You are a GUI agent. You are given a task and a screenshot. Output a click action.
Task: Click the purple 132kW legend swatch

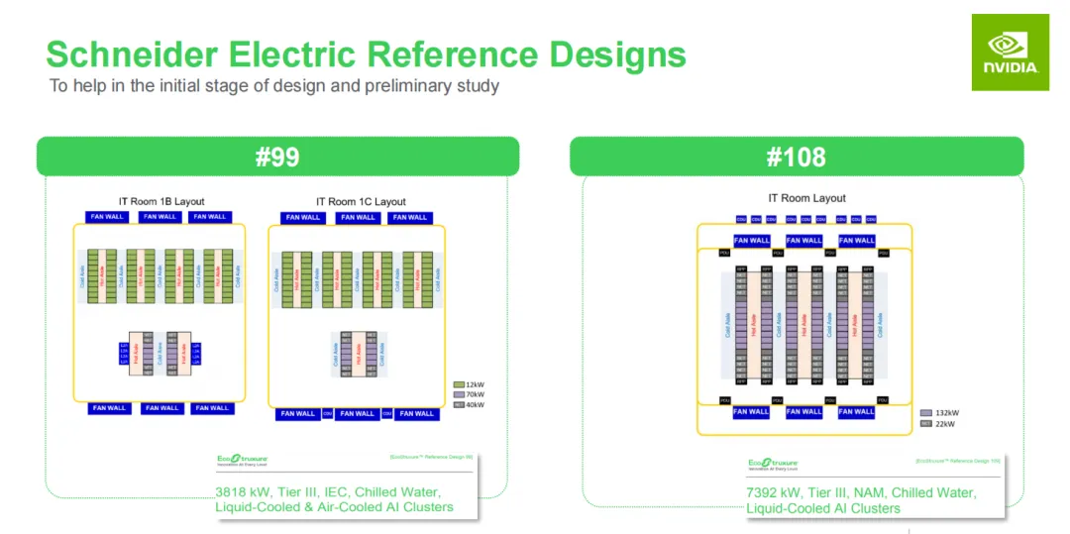click(926, 413)
